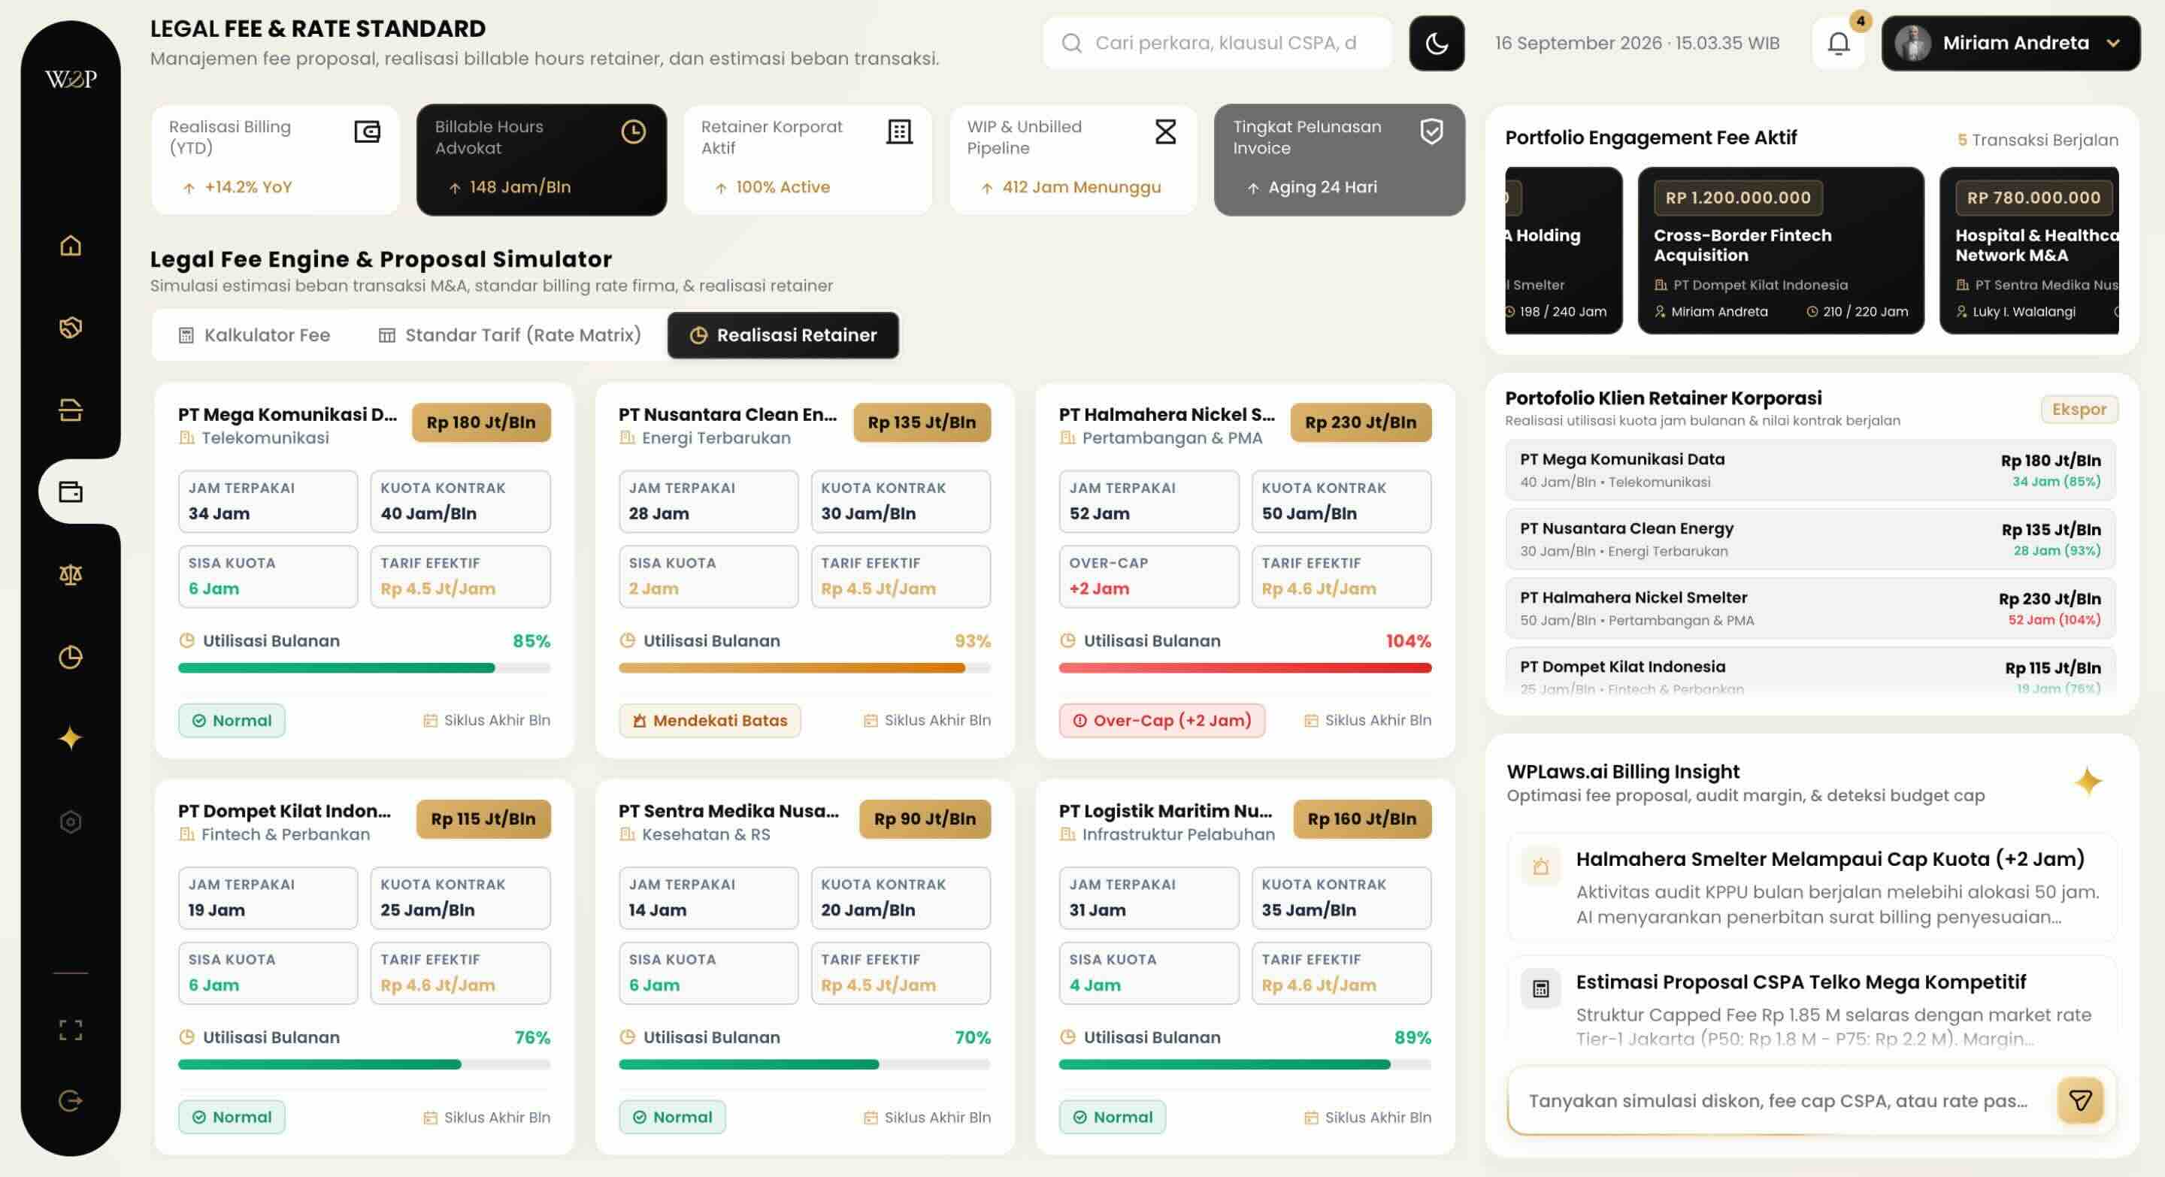Click Ekspor button in retainer portfolio
The image size is (2165, 1177).
[x=2079, y=409]
